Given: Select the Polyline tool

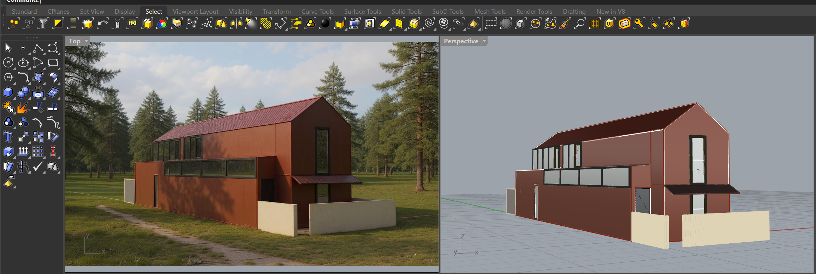Looking at the screenshot, I should pos(38,48).
